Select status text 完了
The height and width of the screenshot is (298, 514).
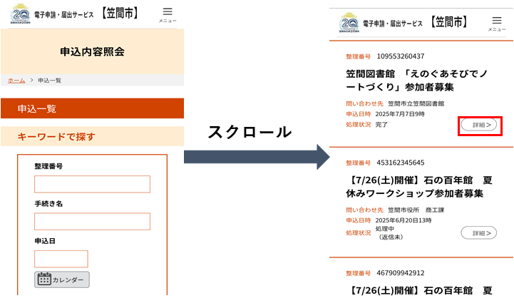tap(381, 125)
